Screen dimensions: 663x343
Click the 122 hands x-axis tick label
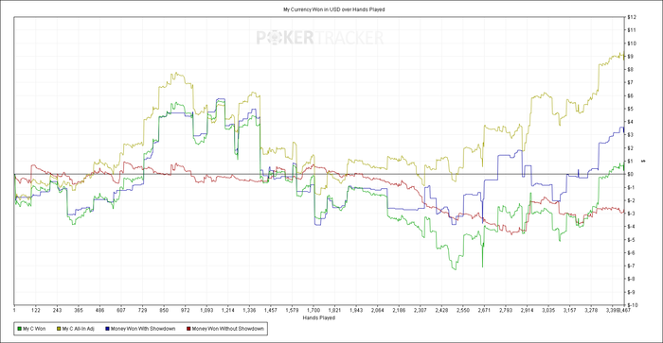point(36,311)
